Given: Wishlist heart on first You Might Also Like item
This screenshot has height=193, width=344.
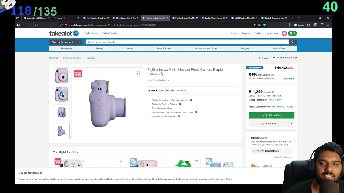Looking at the screenshot, I should [x=83, y=161].
